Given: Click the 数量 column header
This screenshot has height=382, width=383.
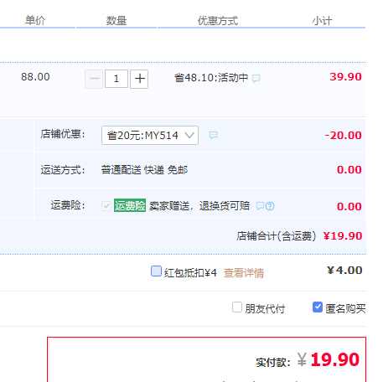Looking at the screenshot, I should tap(116, 21).
